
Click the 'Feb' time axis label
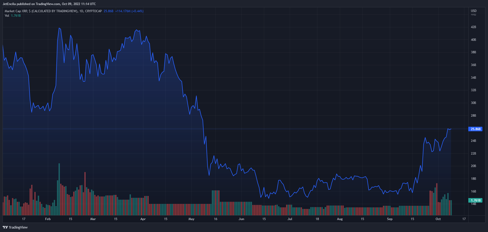tap(48, 219)
